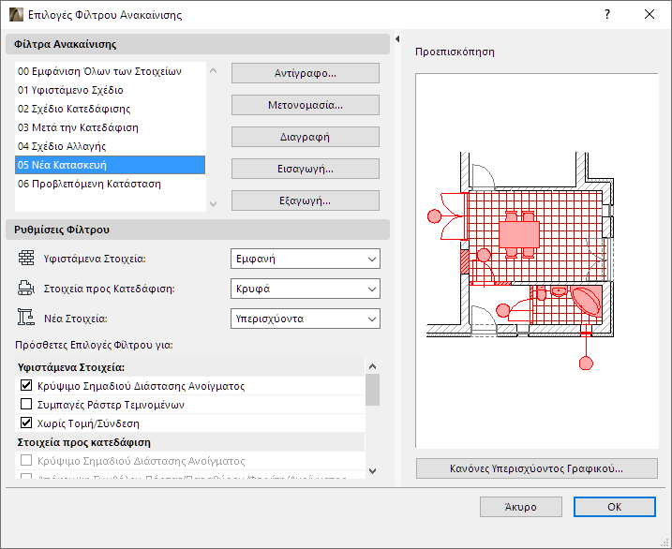Screen dimensions: 672x549
Task: Click the help question mark button
Action: tap(607, 15)
